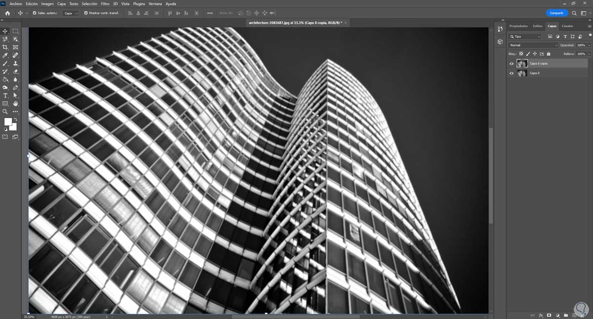Create a new group folder icon

point(566,315)
